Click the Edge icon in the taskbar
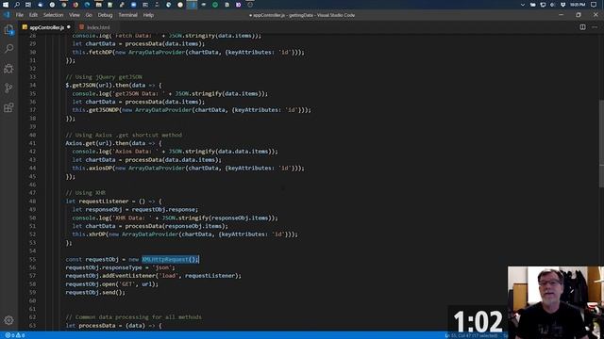 (87, 5)
